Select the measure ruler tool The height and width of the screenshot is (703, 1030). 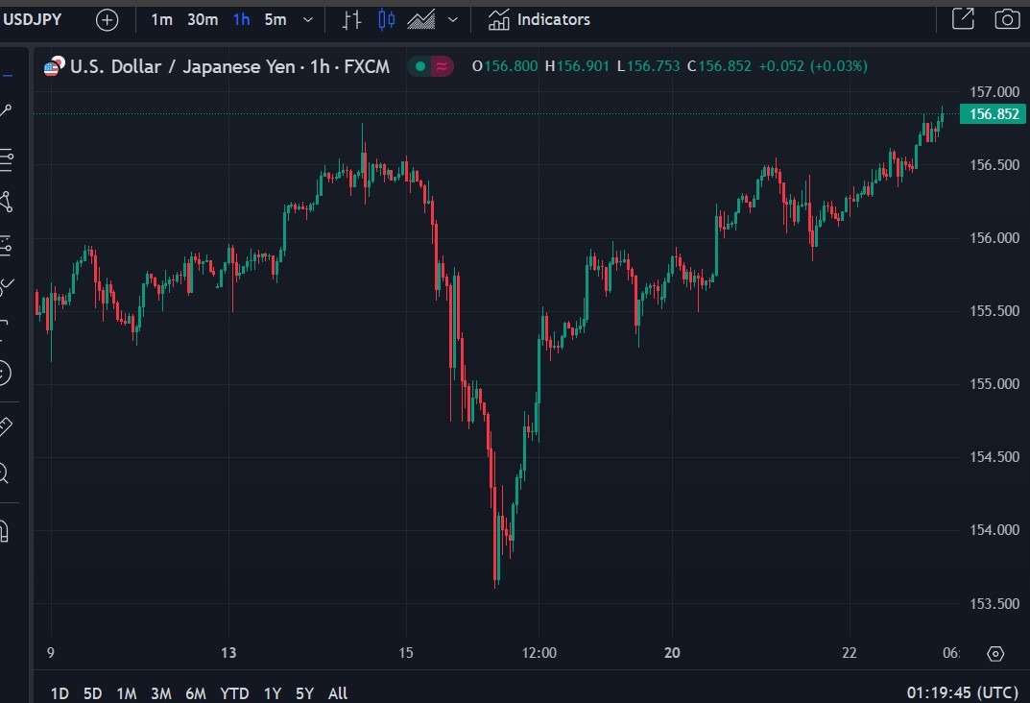pos(5,427)
